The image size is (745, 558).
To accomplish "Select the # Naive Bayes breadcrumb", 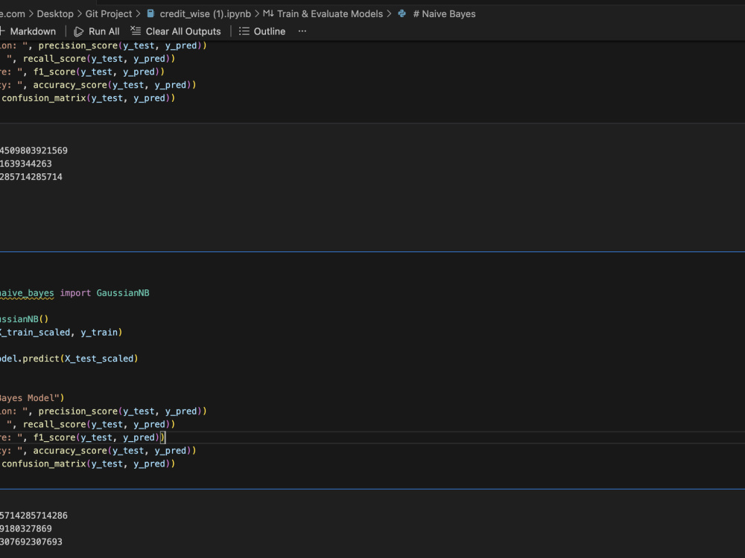I will (x=444, y=13).
